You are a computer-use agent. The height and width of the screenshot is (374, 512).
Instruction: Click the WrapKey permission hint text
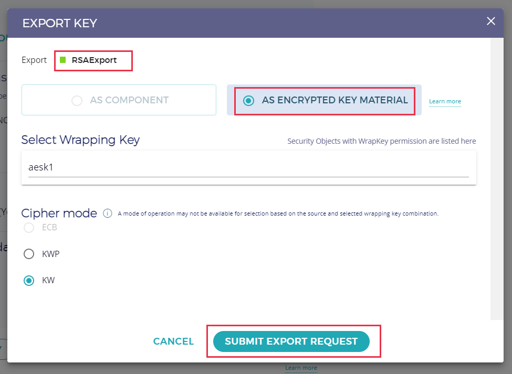(x=381, y=141)
